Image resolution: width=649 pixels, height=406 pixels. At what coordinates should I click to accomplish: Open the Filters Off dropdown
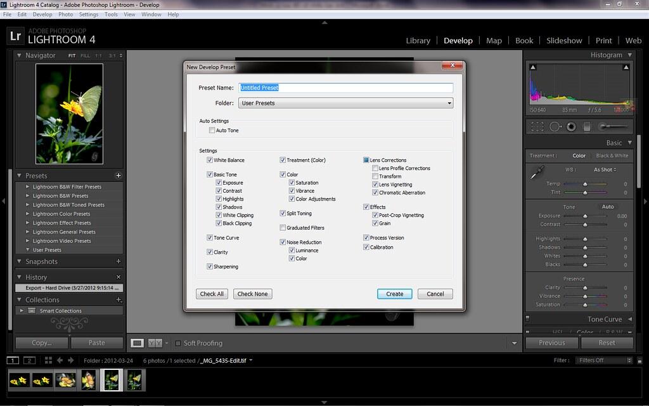pos(604,360)
